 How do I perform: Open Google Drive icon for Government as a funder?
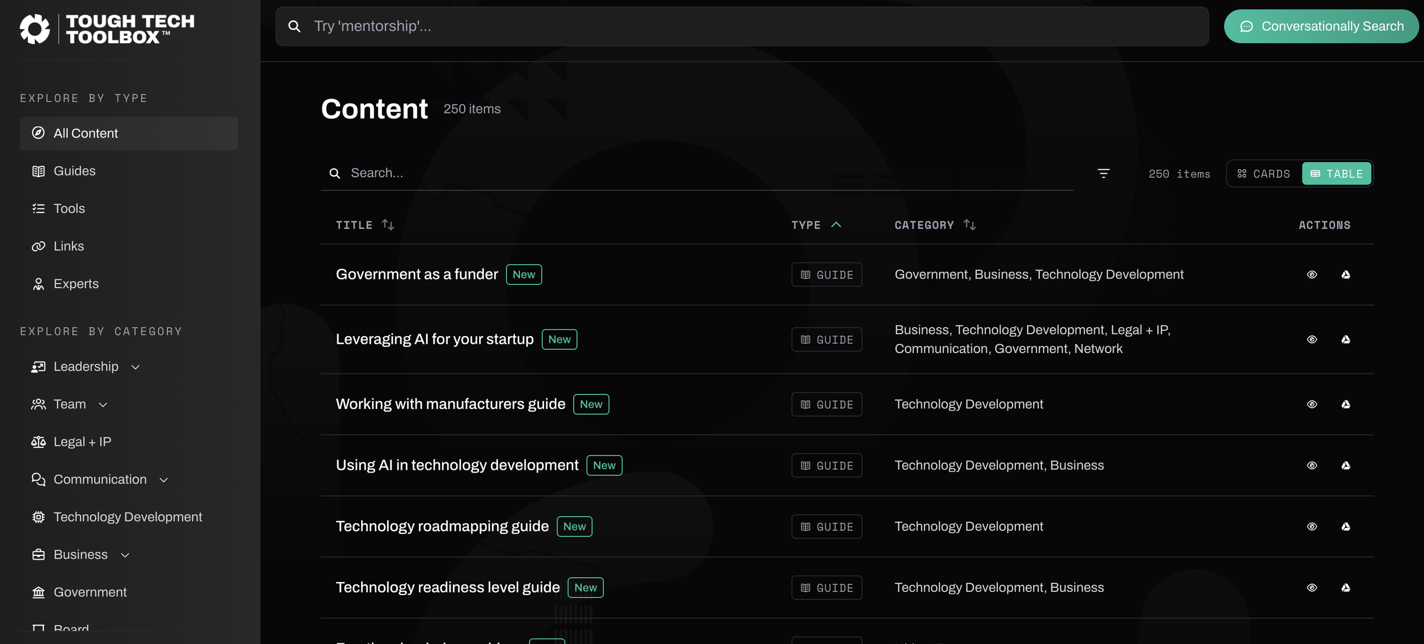[1345, 274]
